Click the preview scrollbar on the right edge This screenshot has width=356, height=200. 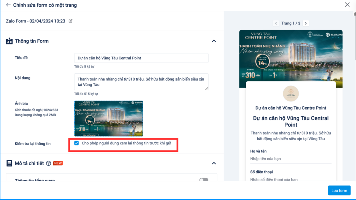click(355, 36)
